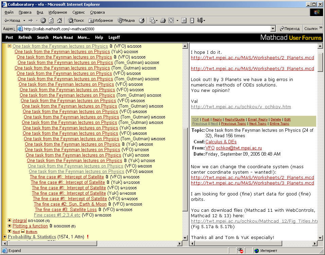Open The fine case #2: Sun, Earth & Moon
Image resolution: width=325 pixels, height=255 pixels.
(70, 204)
